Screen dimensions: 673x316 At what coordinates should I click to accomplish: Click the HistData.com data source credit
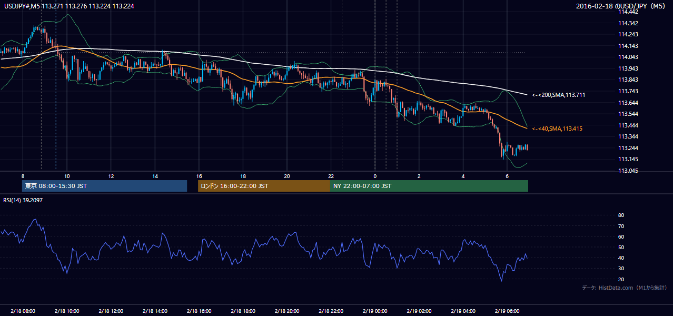click(625, 288)
